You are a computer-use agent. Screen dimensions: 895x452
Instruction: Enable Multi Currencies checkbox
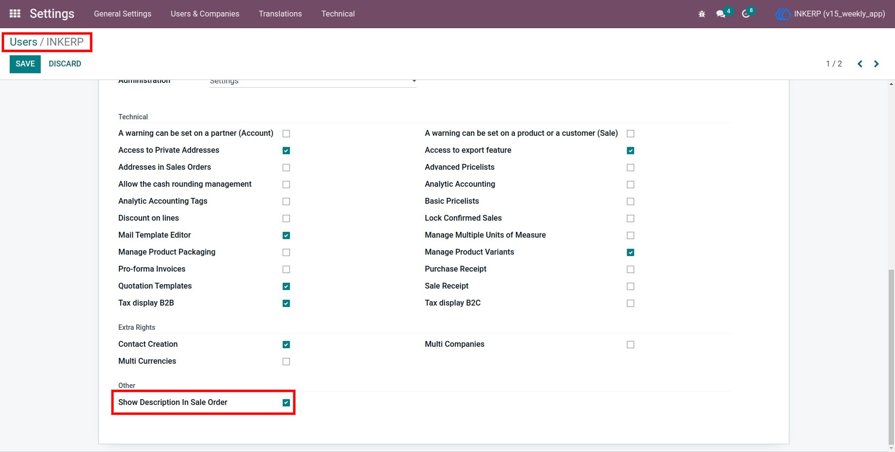[x=286, y=361]
